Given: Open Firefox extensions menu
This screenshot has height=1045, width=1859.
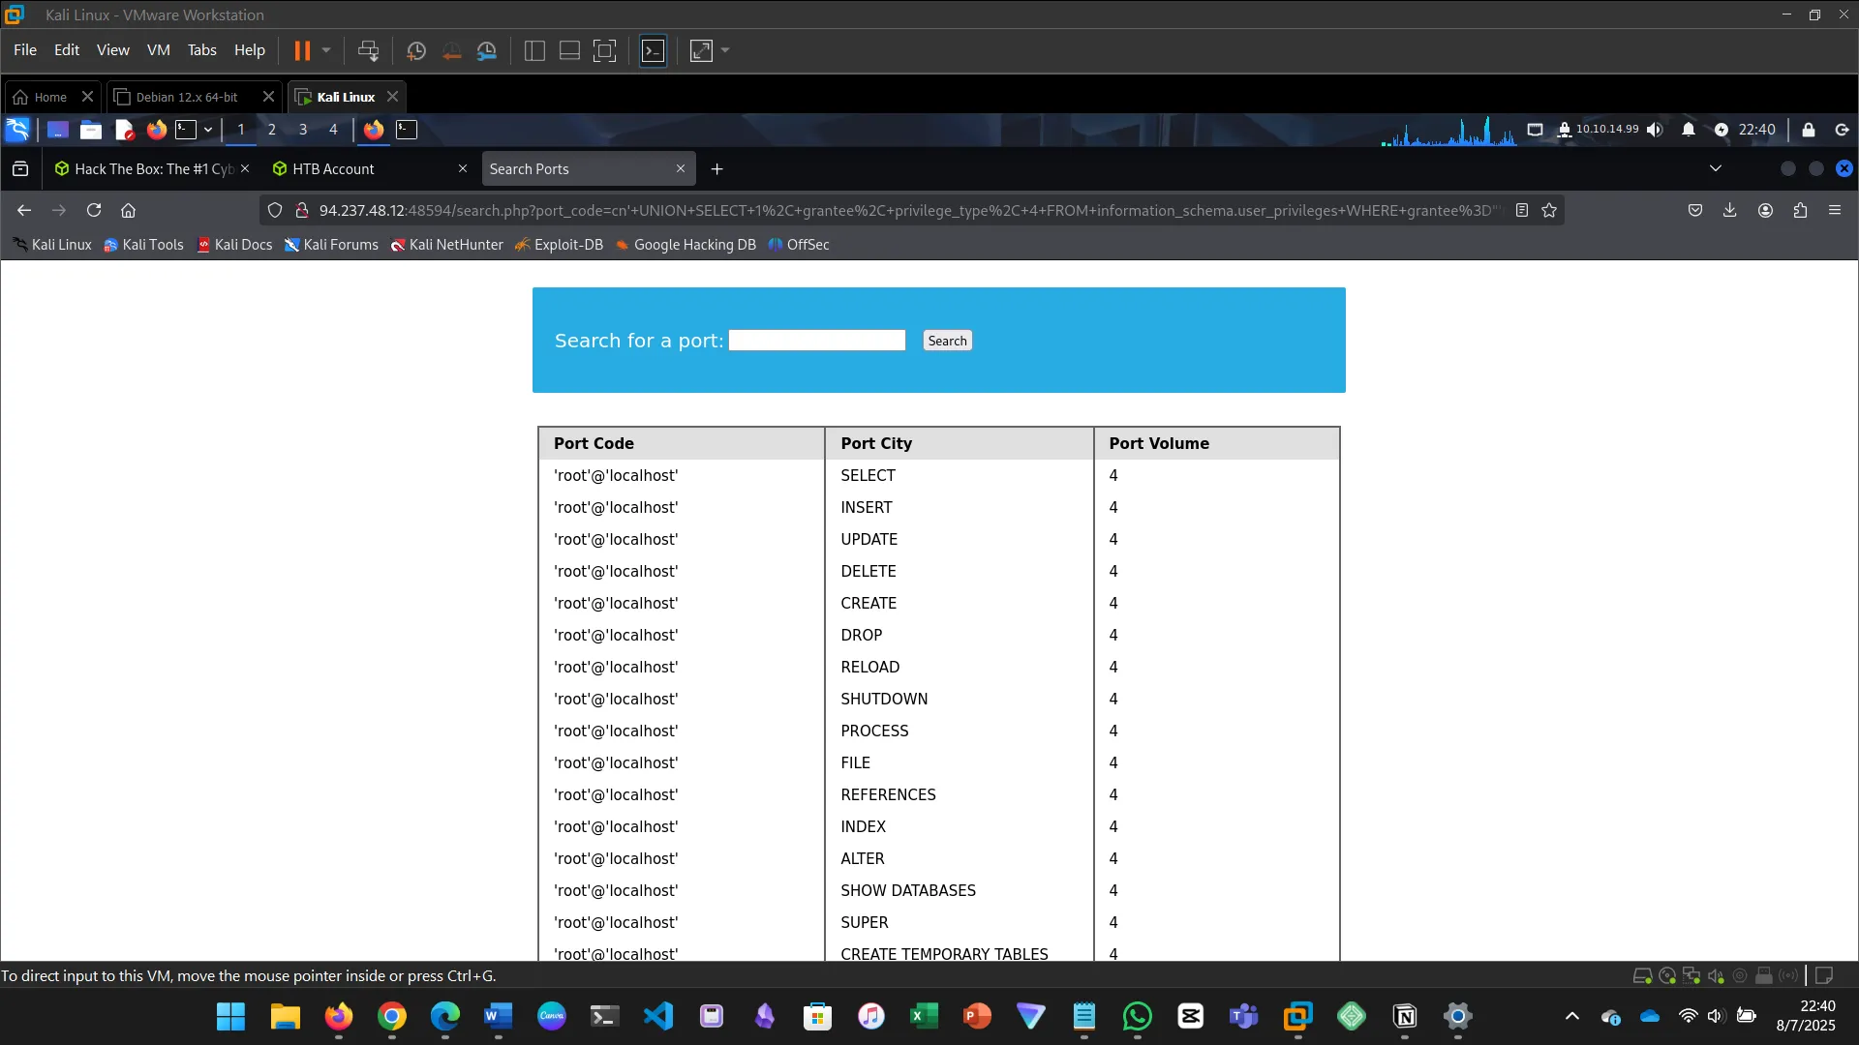Looking at the screenshot, I should point(1800,210).
